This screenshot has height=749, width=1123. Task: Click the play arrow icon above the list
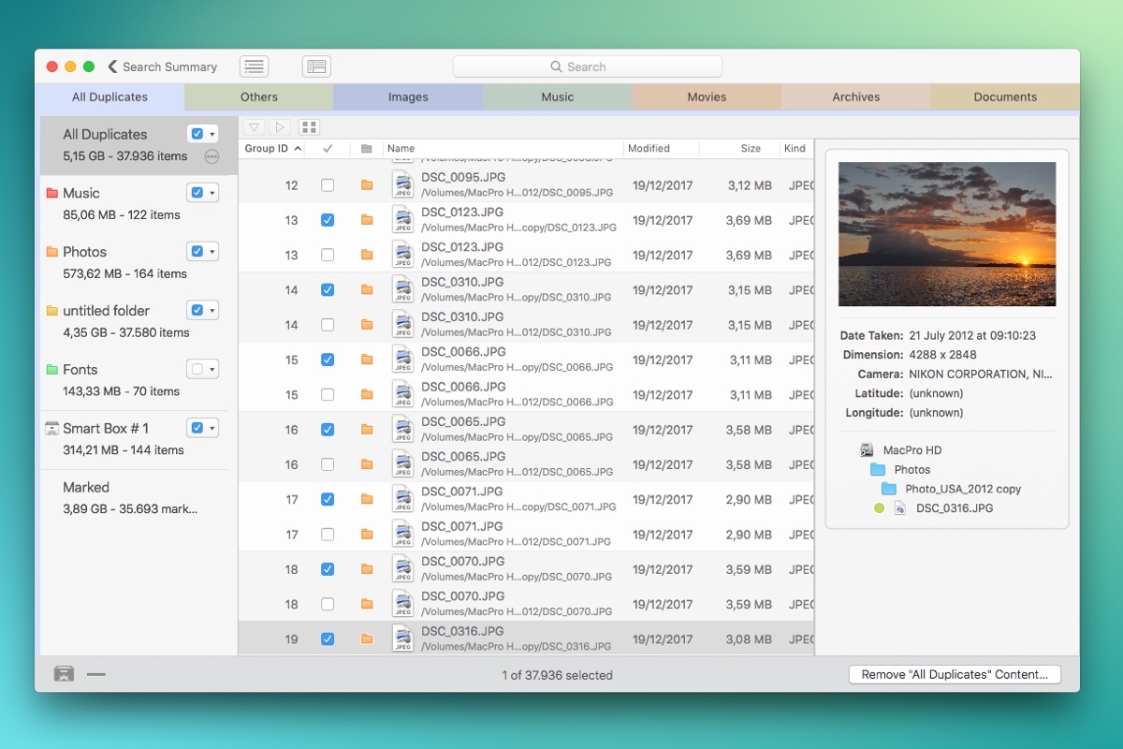tap(280, 127)
